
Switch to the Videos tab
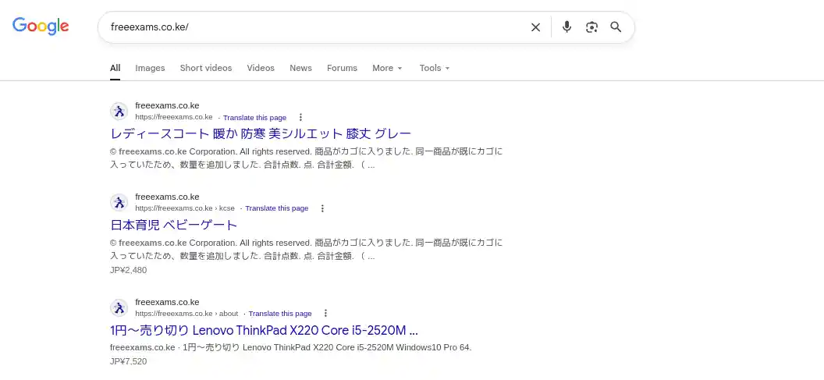tap(261, 68)
